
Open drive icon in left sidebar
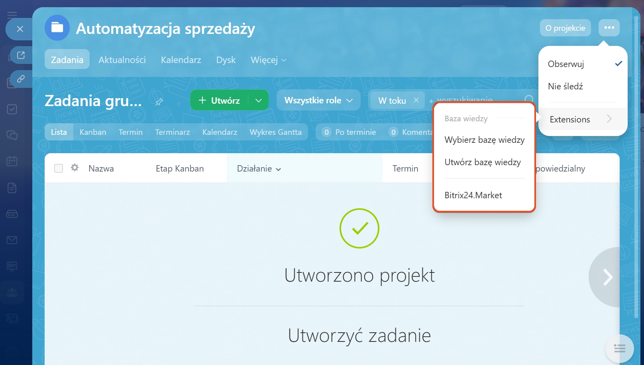[12, 214]
